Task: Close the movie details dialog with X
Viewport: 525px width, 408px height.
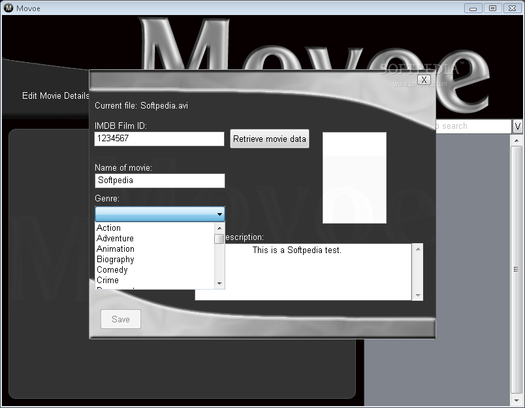Action: click(424, 80)
